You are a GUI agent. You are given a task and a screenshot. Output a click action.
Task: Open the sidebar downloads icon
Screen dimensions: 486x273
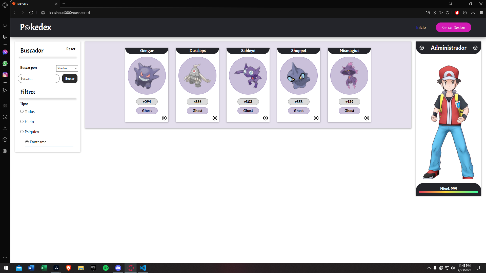click(x=5, y=128)
